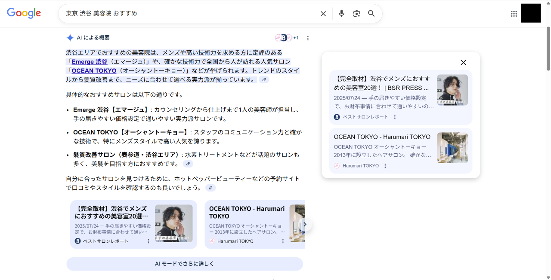Viewport: 551px width, 280px height.
Task: Open the link icon after the overview intro paragraph
Action: 264,79
